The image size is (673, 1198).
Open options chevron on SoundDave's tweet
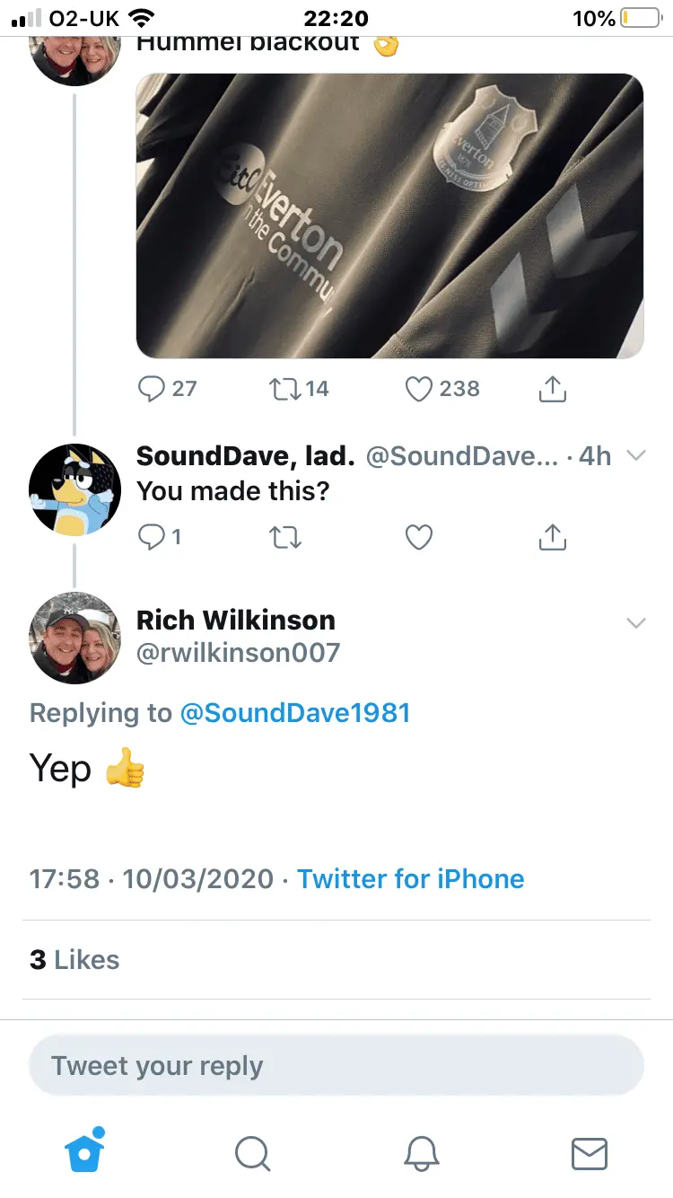pyautogui.click(x=636, y=456)
